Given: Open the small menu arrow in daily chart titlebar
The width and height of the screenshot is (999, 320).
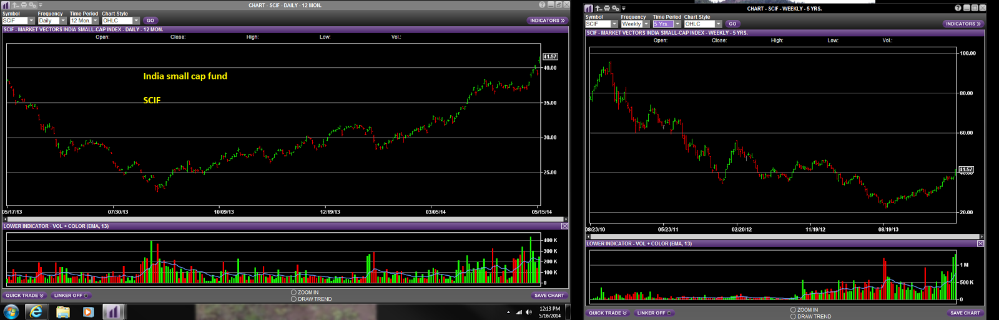Looking at the screenshot, I should 41,5.
